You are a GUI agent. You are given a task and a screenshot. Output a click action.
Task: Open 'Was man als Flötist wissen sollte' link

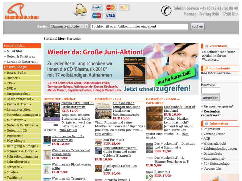pyautogui.click(x=71, y=166)
